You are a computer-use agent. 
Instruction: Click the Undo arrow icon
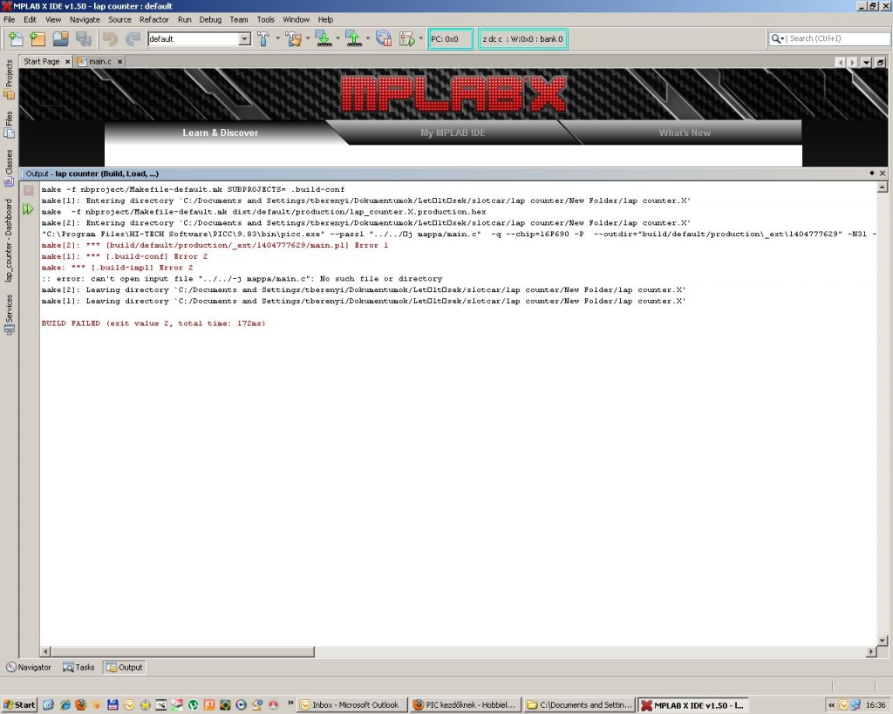[110, 38]
